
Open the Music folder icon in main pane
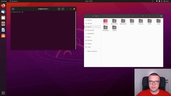click(132, 22)
